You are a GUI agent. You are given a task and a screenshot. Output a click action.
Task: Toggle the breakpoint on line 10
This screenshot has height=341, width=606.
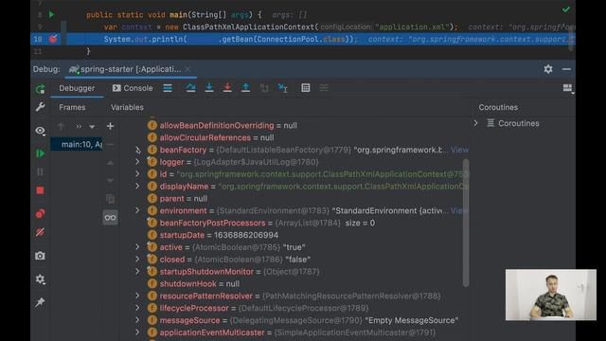(53, 39)
